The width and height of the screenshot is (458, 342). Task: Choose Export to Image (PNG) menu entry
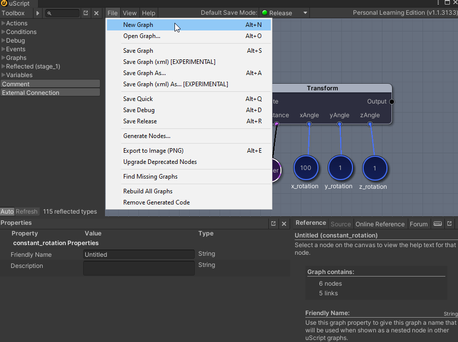153,151
